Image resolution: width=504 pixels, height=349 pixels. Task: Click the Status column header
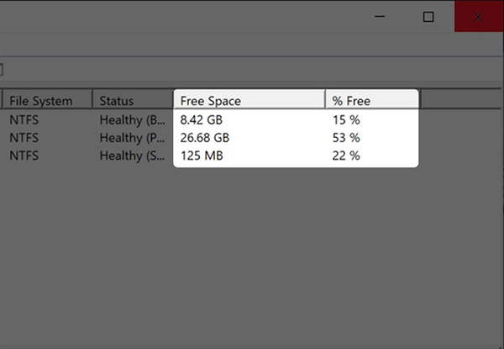click(x=131, y=101)
